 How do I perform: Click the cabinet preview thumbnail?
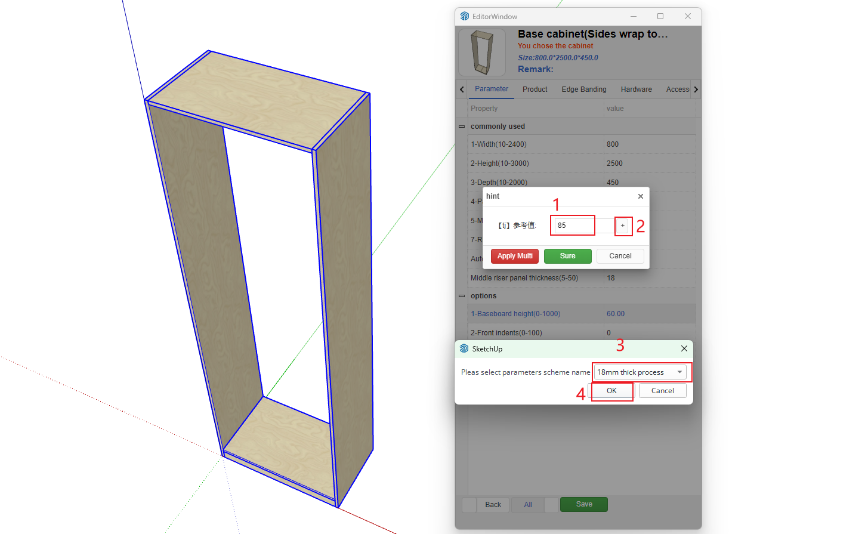tap(482, 53)
